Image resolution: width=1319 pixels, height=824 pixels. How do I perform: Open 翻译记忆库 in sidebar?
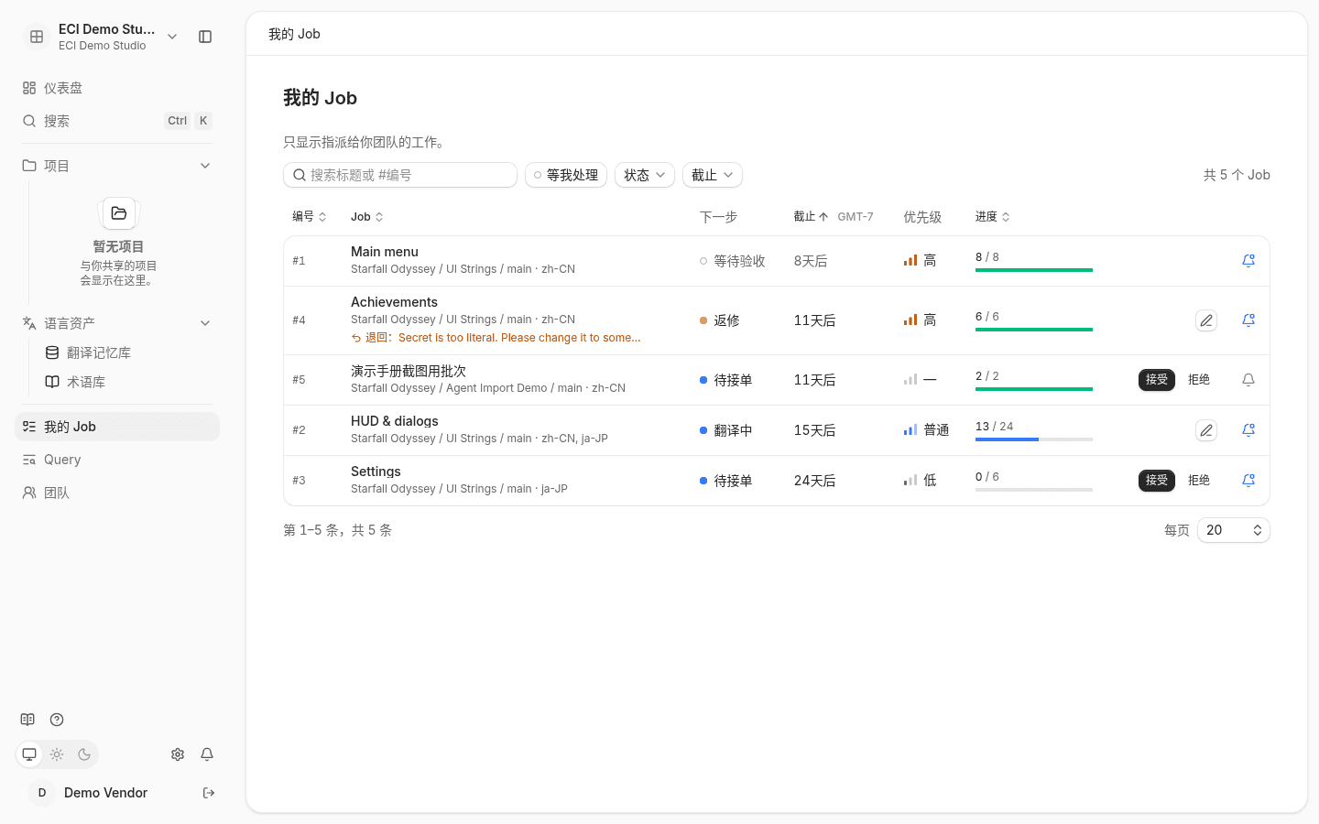pos(128,352)
